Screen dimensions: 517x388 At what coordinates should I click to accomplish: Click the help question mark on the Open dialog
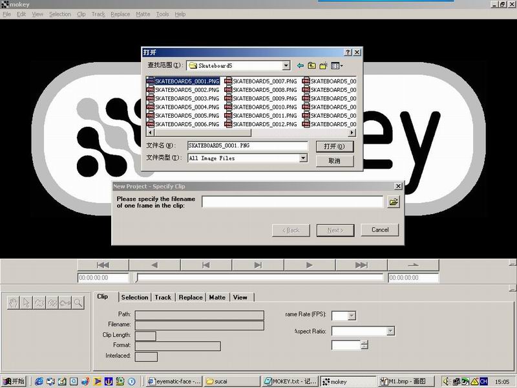click(x=348, y=52)
